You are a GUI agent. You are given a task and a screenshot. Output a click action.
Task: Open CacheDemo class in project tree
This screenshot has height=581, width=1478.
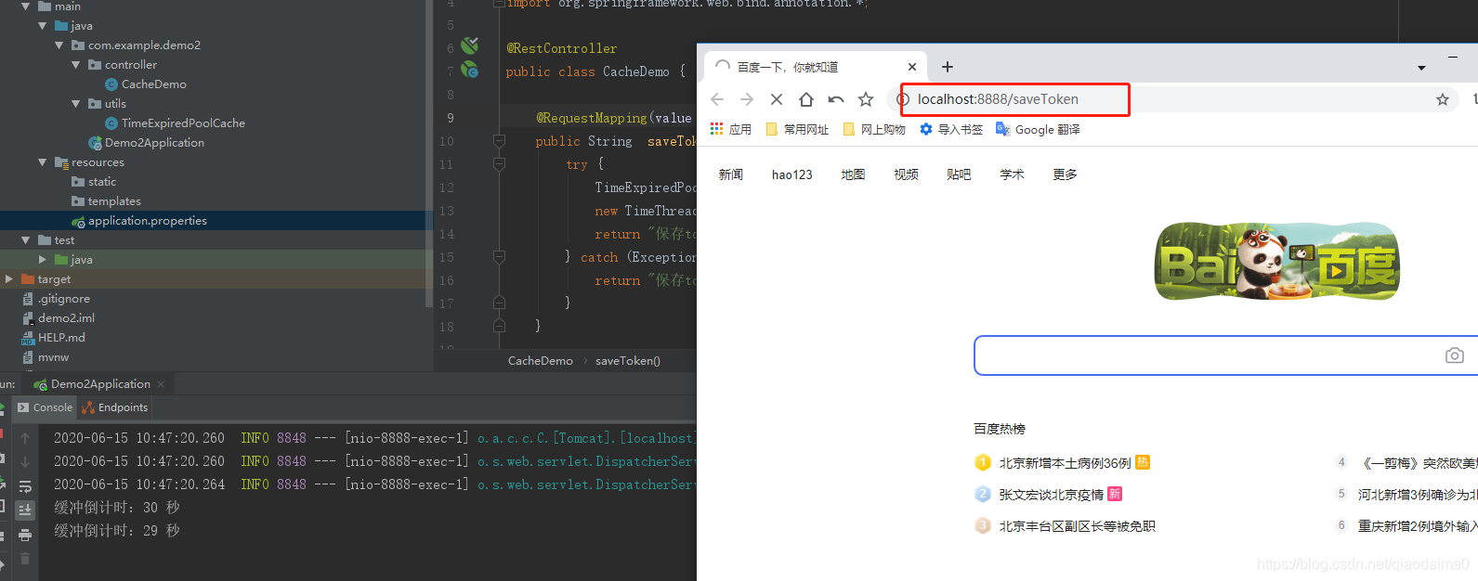pos(146,84)
